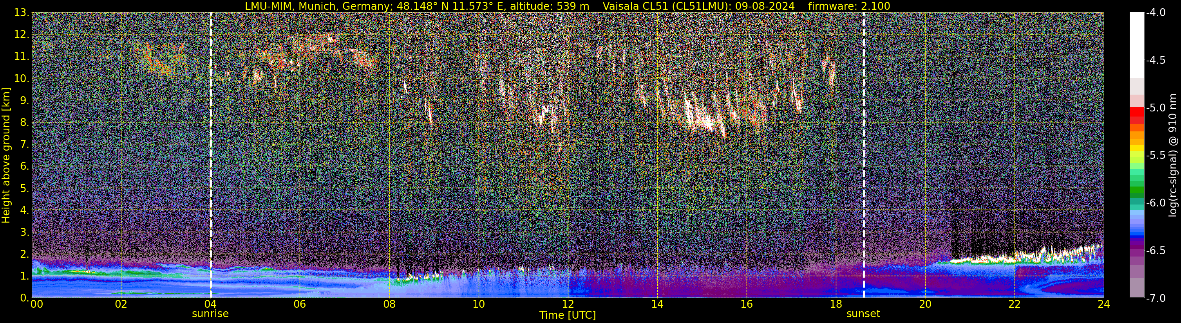Click the time axis tick label '24'
Viewport: 1181px width, 323px height.
[x=1103, y=304]
